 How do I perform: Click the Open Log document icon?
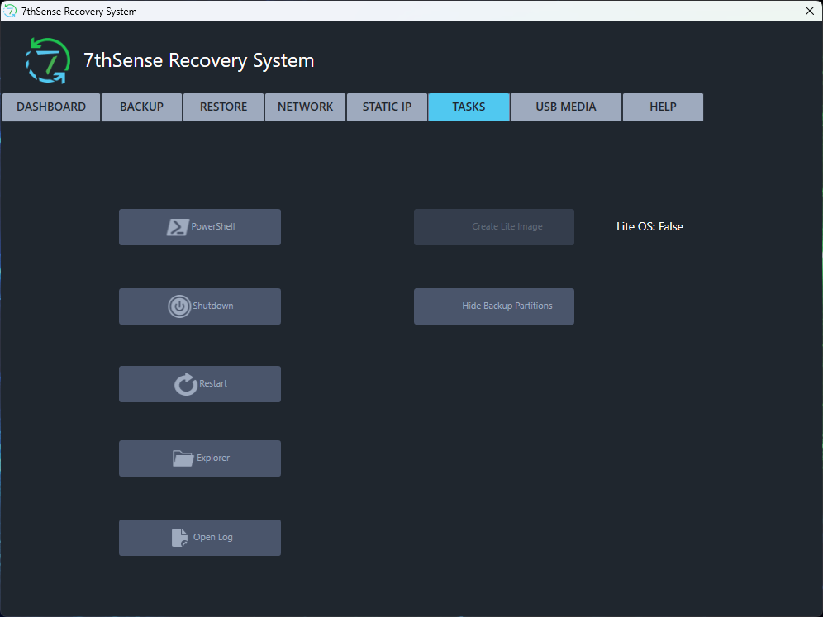(x=179, y=538)
